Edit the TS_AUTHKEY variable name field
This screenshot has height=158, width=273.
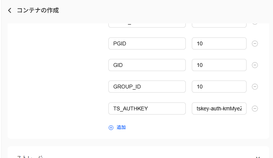click(147, 108)
